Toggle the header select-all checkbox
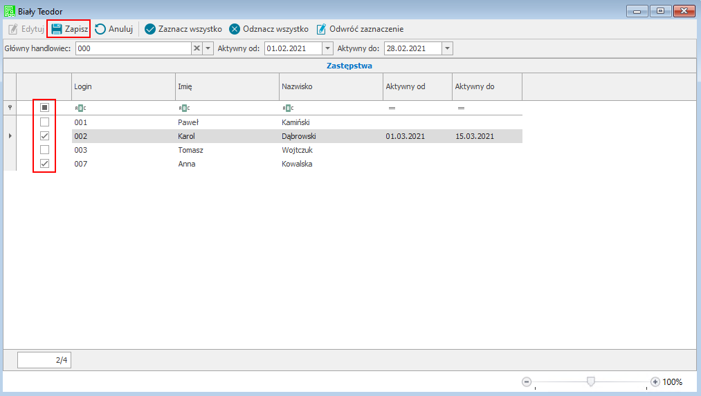 45,108
